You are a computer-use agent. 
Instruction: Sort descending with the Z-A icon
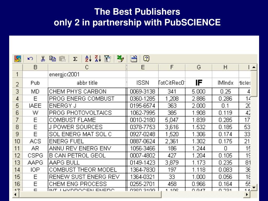tap(98, 59)
